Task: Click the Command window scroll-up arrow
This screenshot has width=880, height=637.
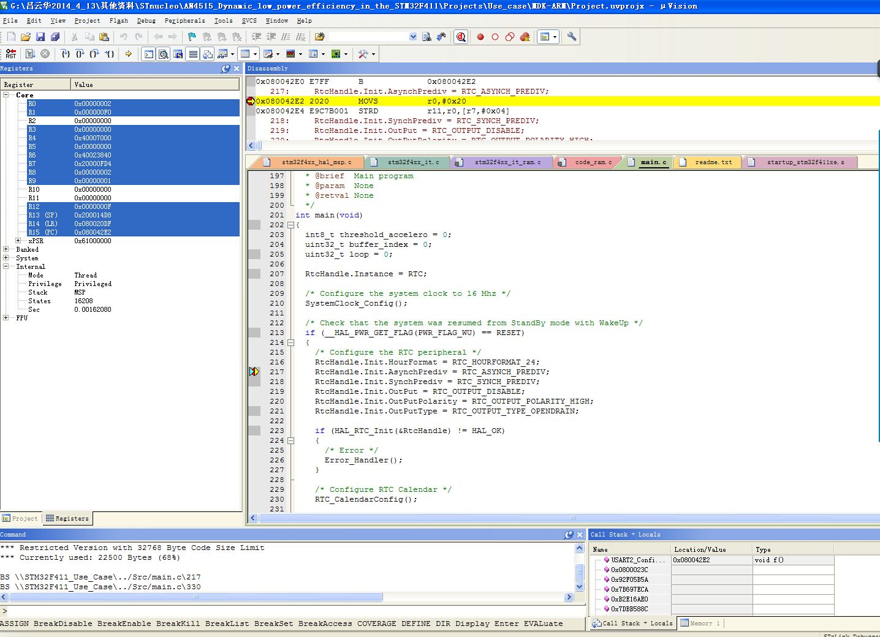Action: pyautogui.click(x=580, y=548)
